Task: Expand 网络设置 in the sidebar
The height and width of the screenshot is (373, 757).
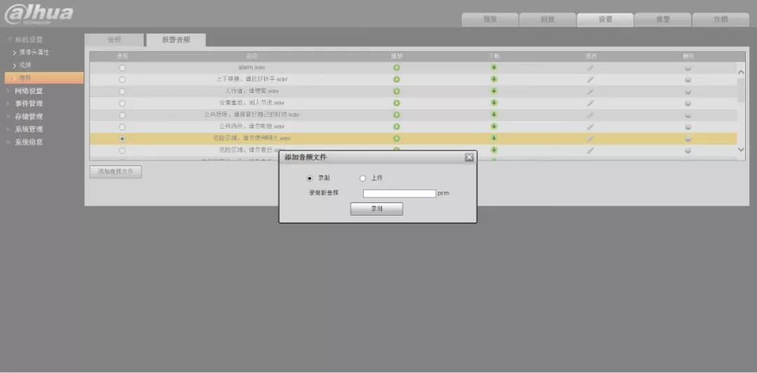Action: click(x=29, y=91)
